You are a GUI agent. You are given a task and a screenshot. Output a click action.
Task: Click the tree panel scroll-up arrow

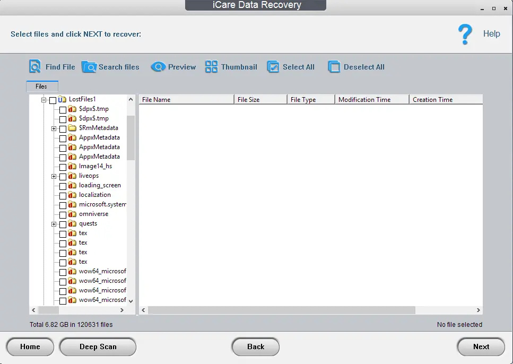point(131,99)
